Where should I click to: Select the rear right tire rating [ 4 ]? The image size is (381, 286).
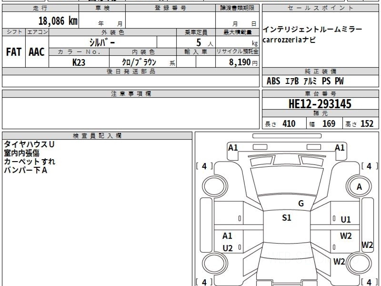(x=369, y=282)
